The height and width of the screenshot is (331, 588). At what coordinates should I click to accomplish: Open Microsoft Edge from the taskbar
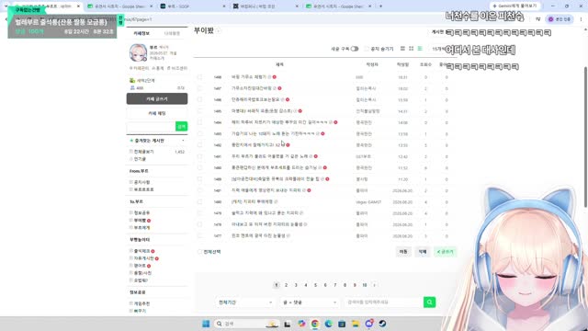[x=329, y=324]
